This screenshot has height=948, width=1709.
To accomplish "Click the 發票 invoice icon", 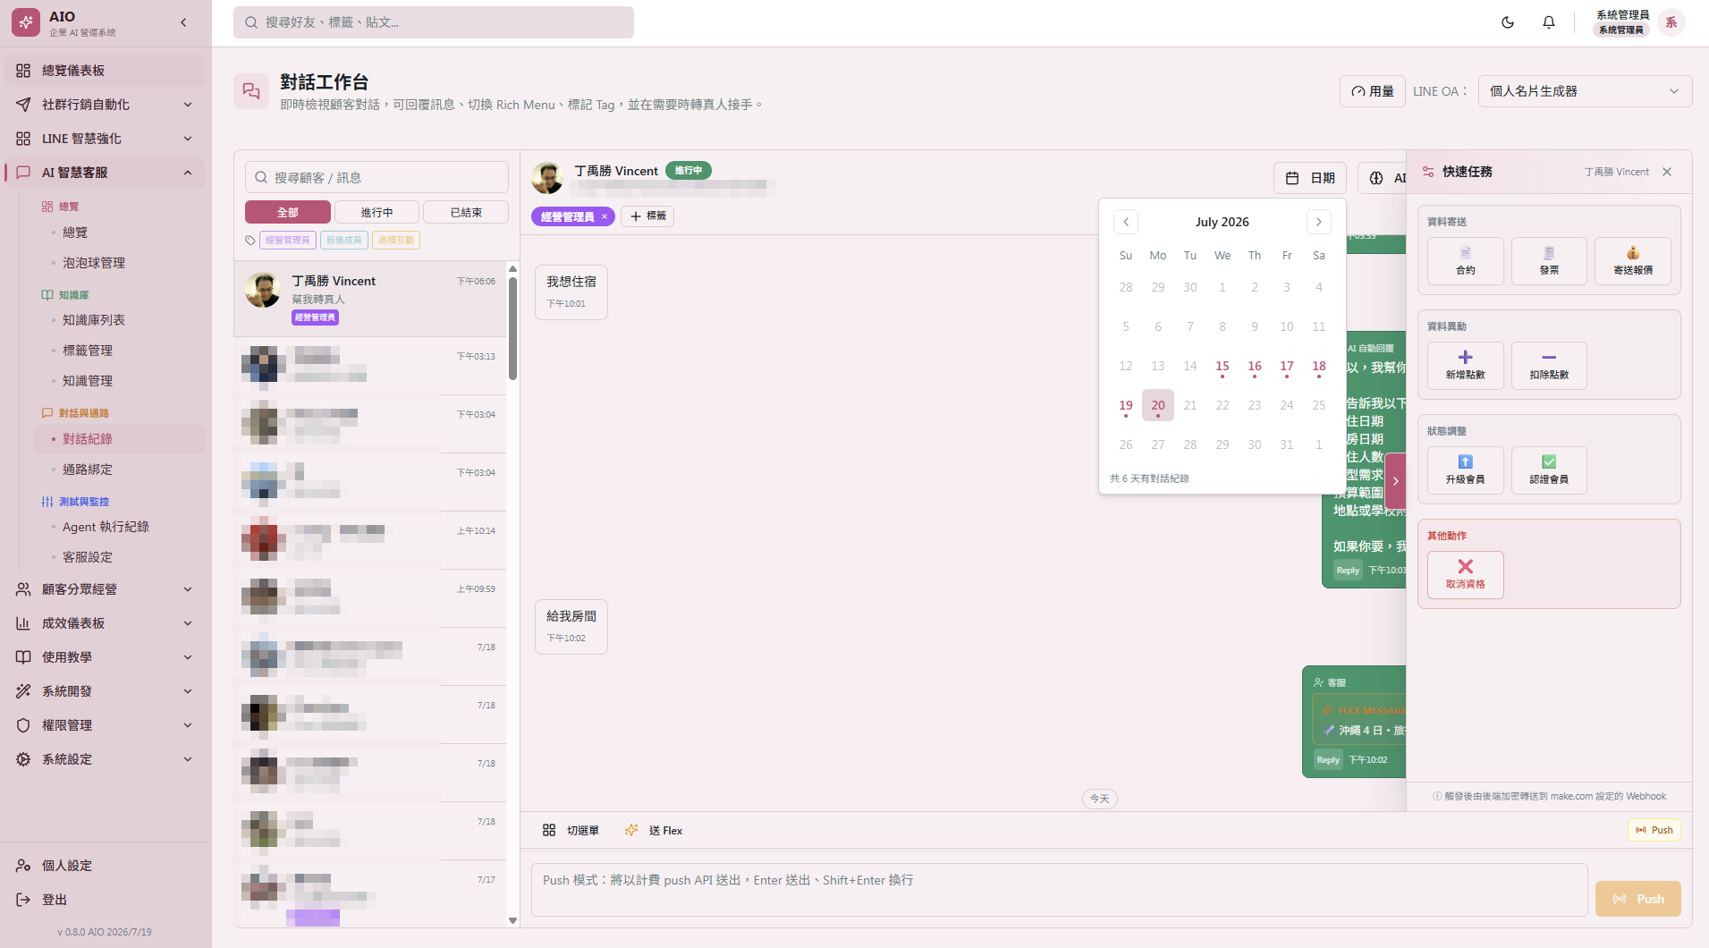I will pyautogui.click(x=1549, y=253).
